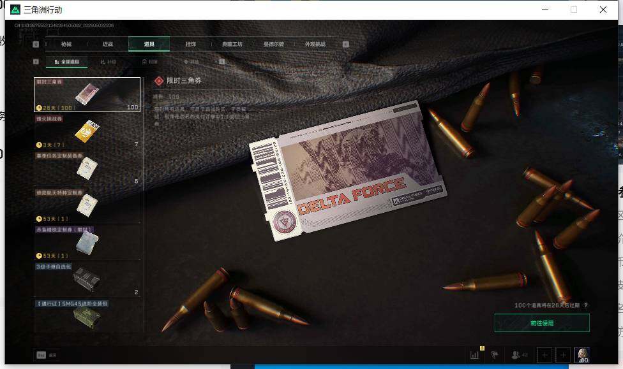Viewport: 623px width, 369px height.
Task: Select the 赛季任务定制装备券 item
Action: pyautogui.click(x=87, y=168)
